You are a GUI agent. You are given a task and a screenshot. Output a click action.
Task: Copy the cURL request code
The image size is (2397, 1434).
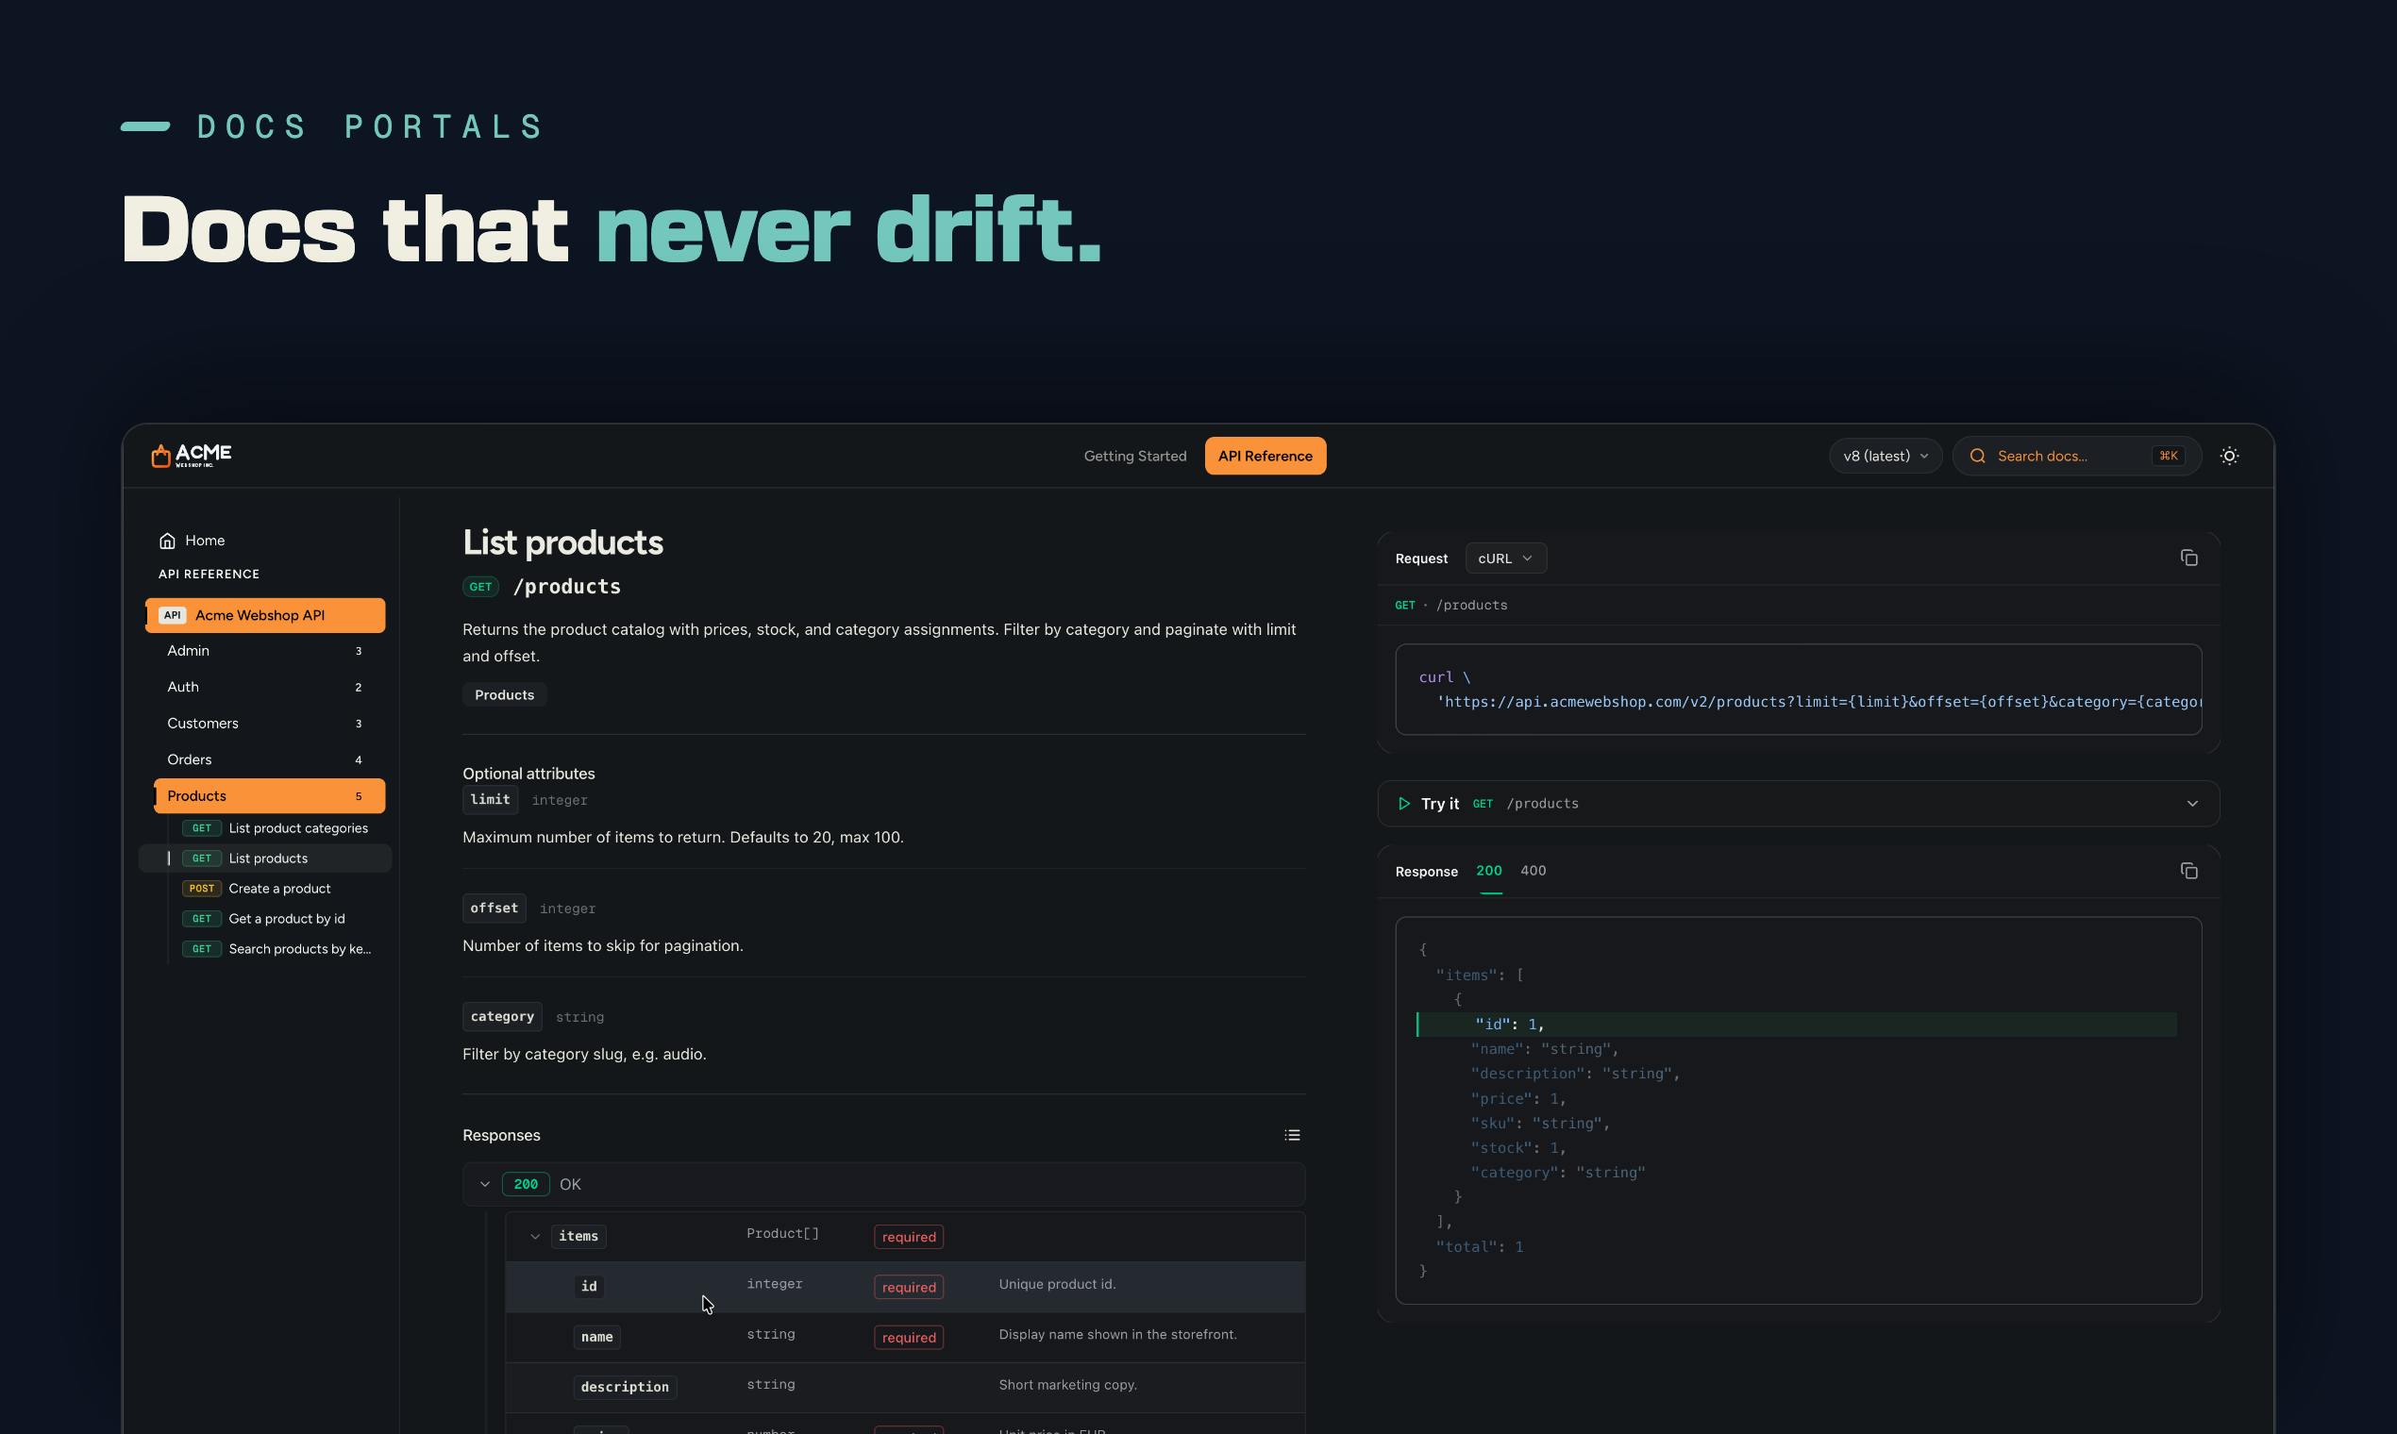pyautogui.click(x=2188, y=558)
